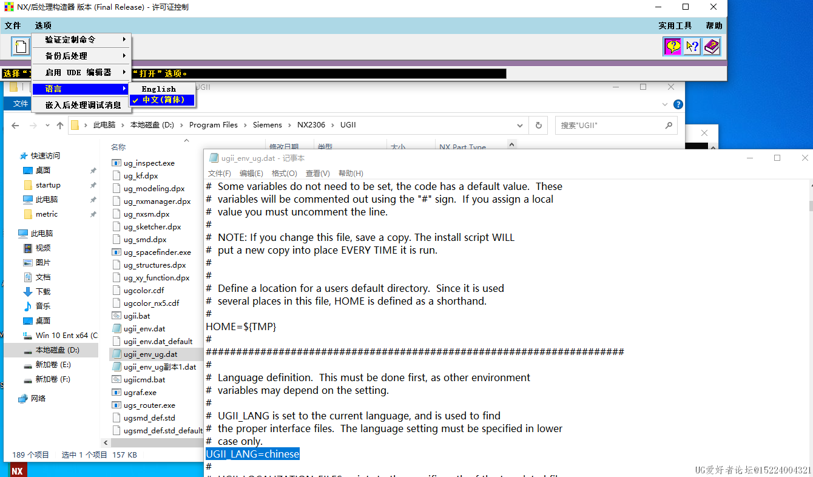
Task: Open the Post Builder user manual book icon
Action: point(711,46)
